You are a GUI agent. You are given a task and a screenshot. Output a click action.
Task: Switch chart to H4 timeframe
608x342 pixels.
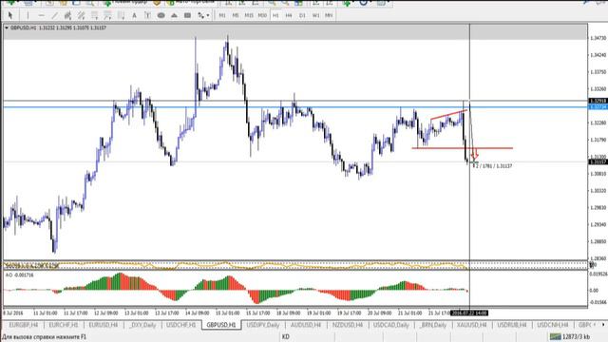(289, 15)
